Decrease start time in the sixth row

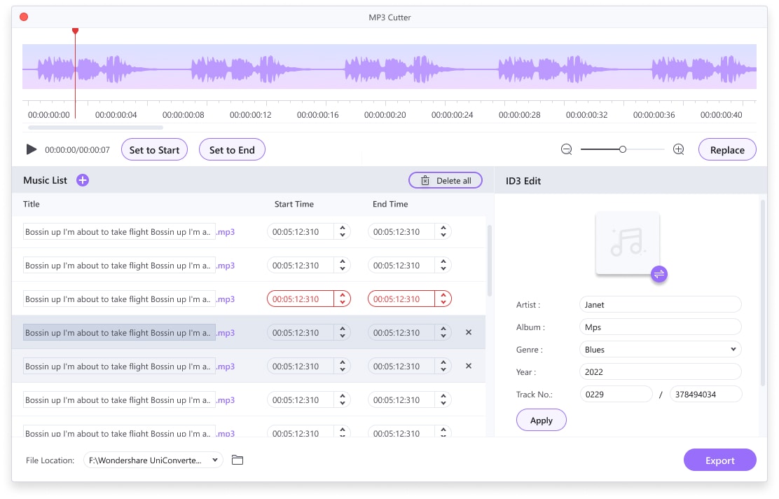pyautogui.click(x=343, y=404)
